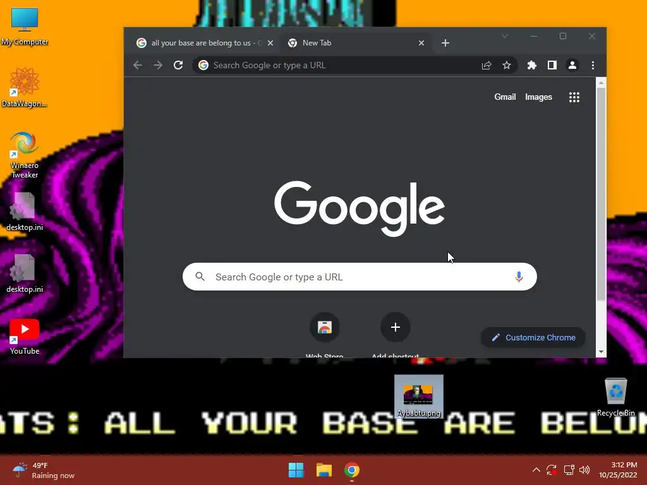
Task: Close the 'all your base are belong to us' tab
Action: [x=270, y=43]
